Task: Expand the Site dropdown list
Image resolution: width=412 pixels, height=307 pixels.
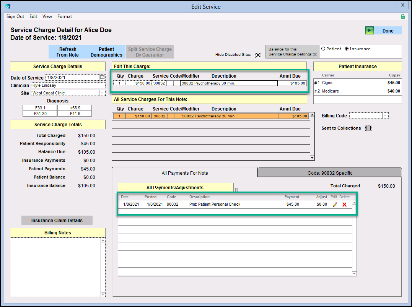Action: [x=102, y=93]
